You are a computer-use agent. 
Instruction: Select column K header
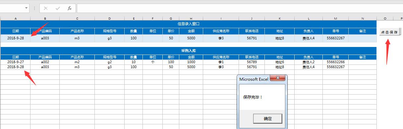[x=279, y=19]
